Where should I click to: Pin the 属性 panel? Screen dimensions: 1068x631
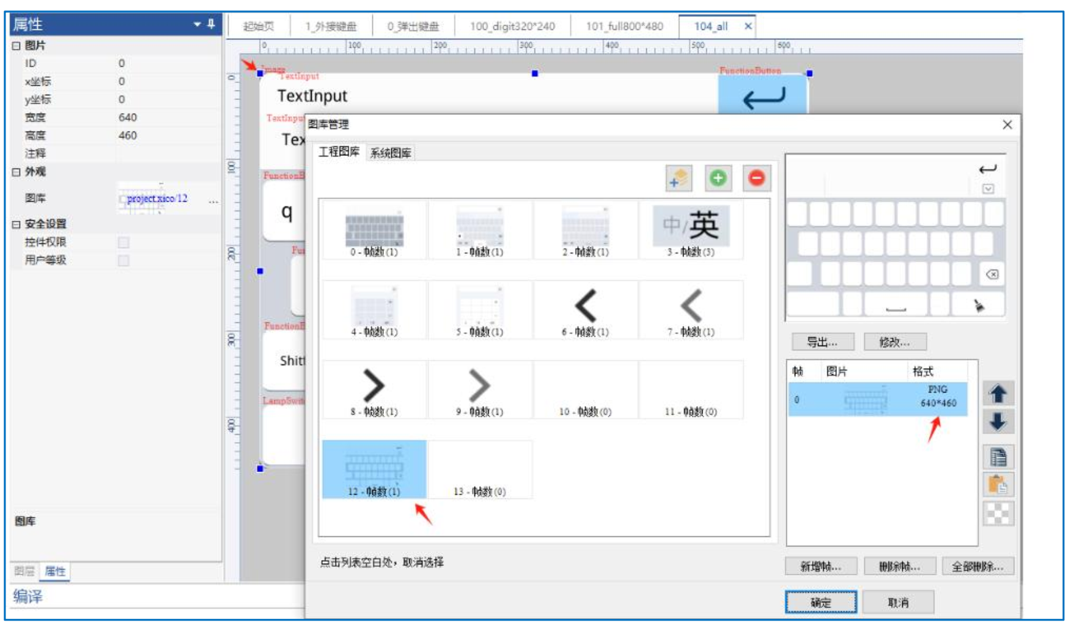pyautogui.click(x=211, y=24)
